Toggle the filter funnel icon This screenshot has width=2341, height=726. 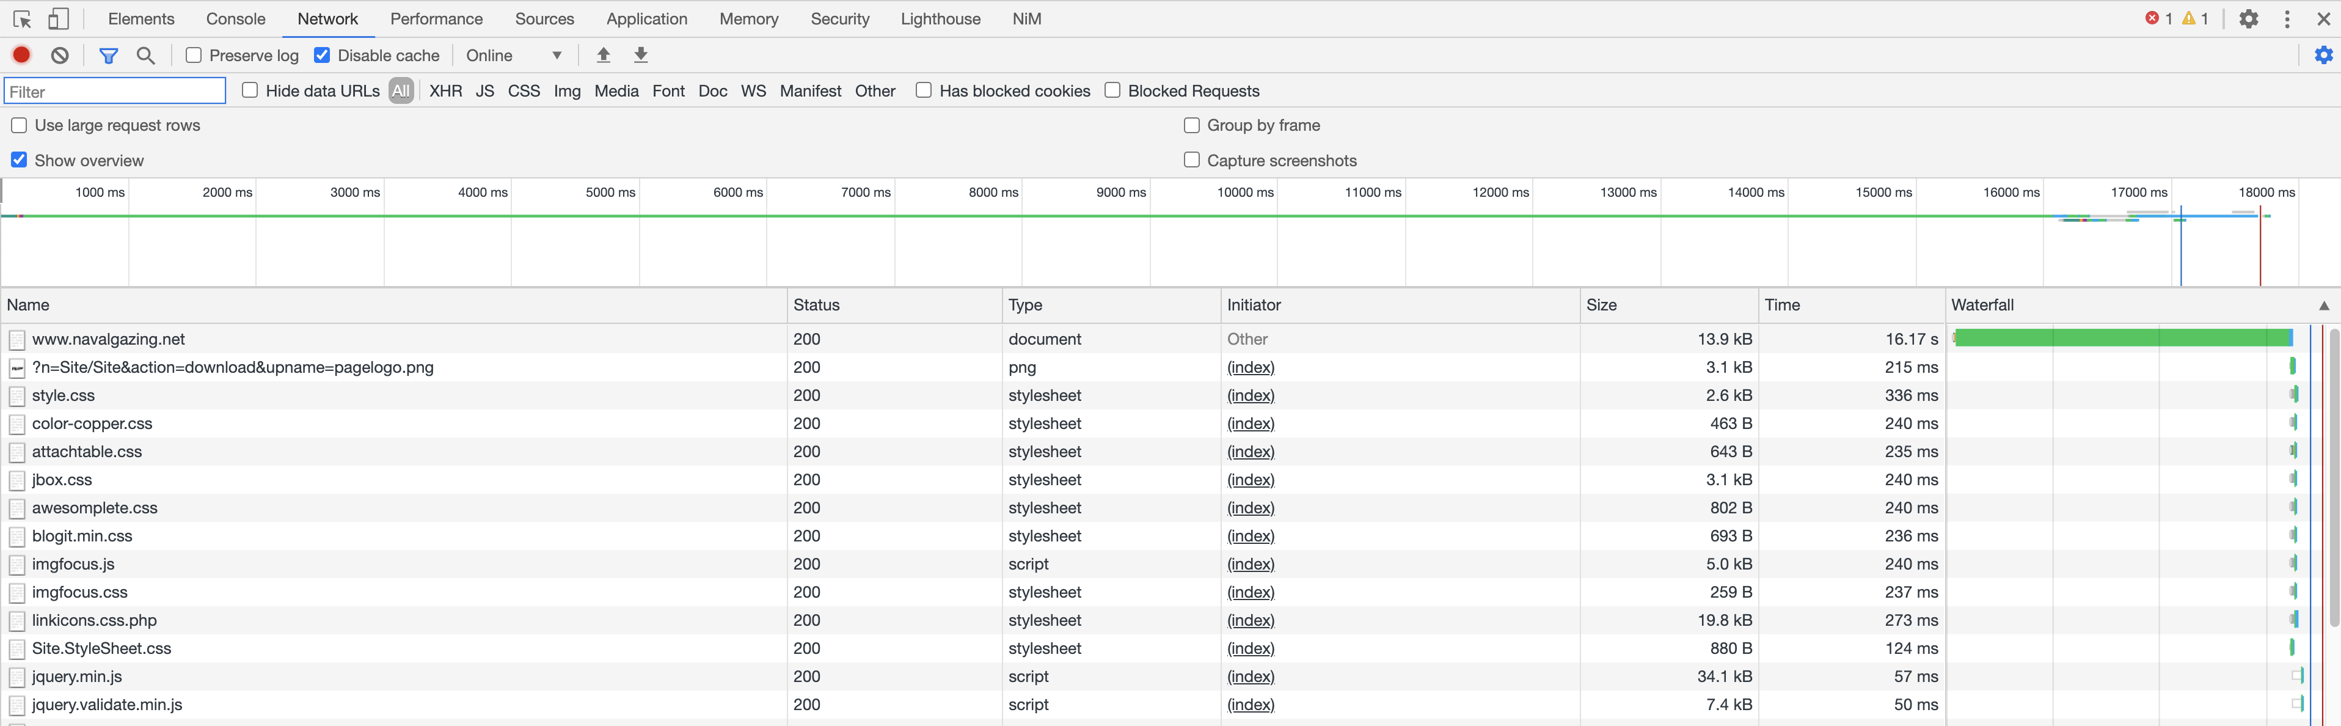(108, 56)
